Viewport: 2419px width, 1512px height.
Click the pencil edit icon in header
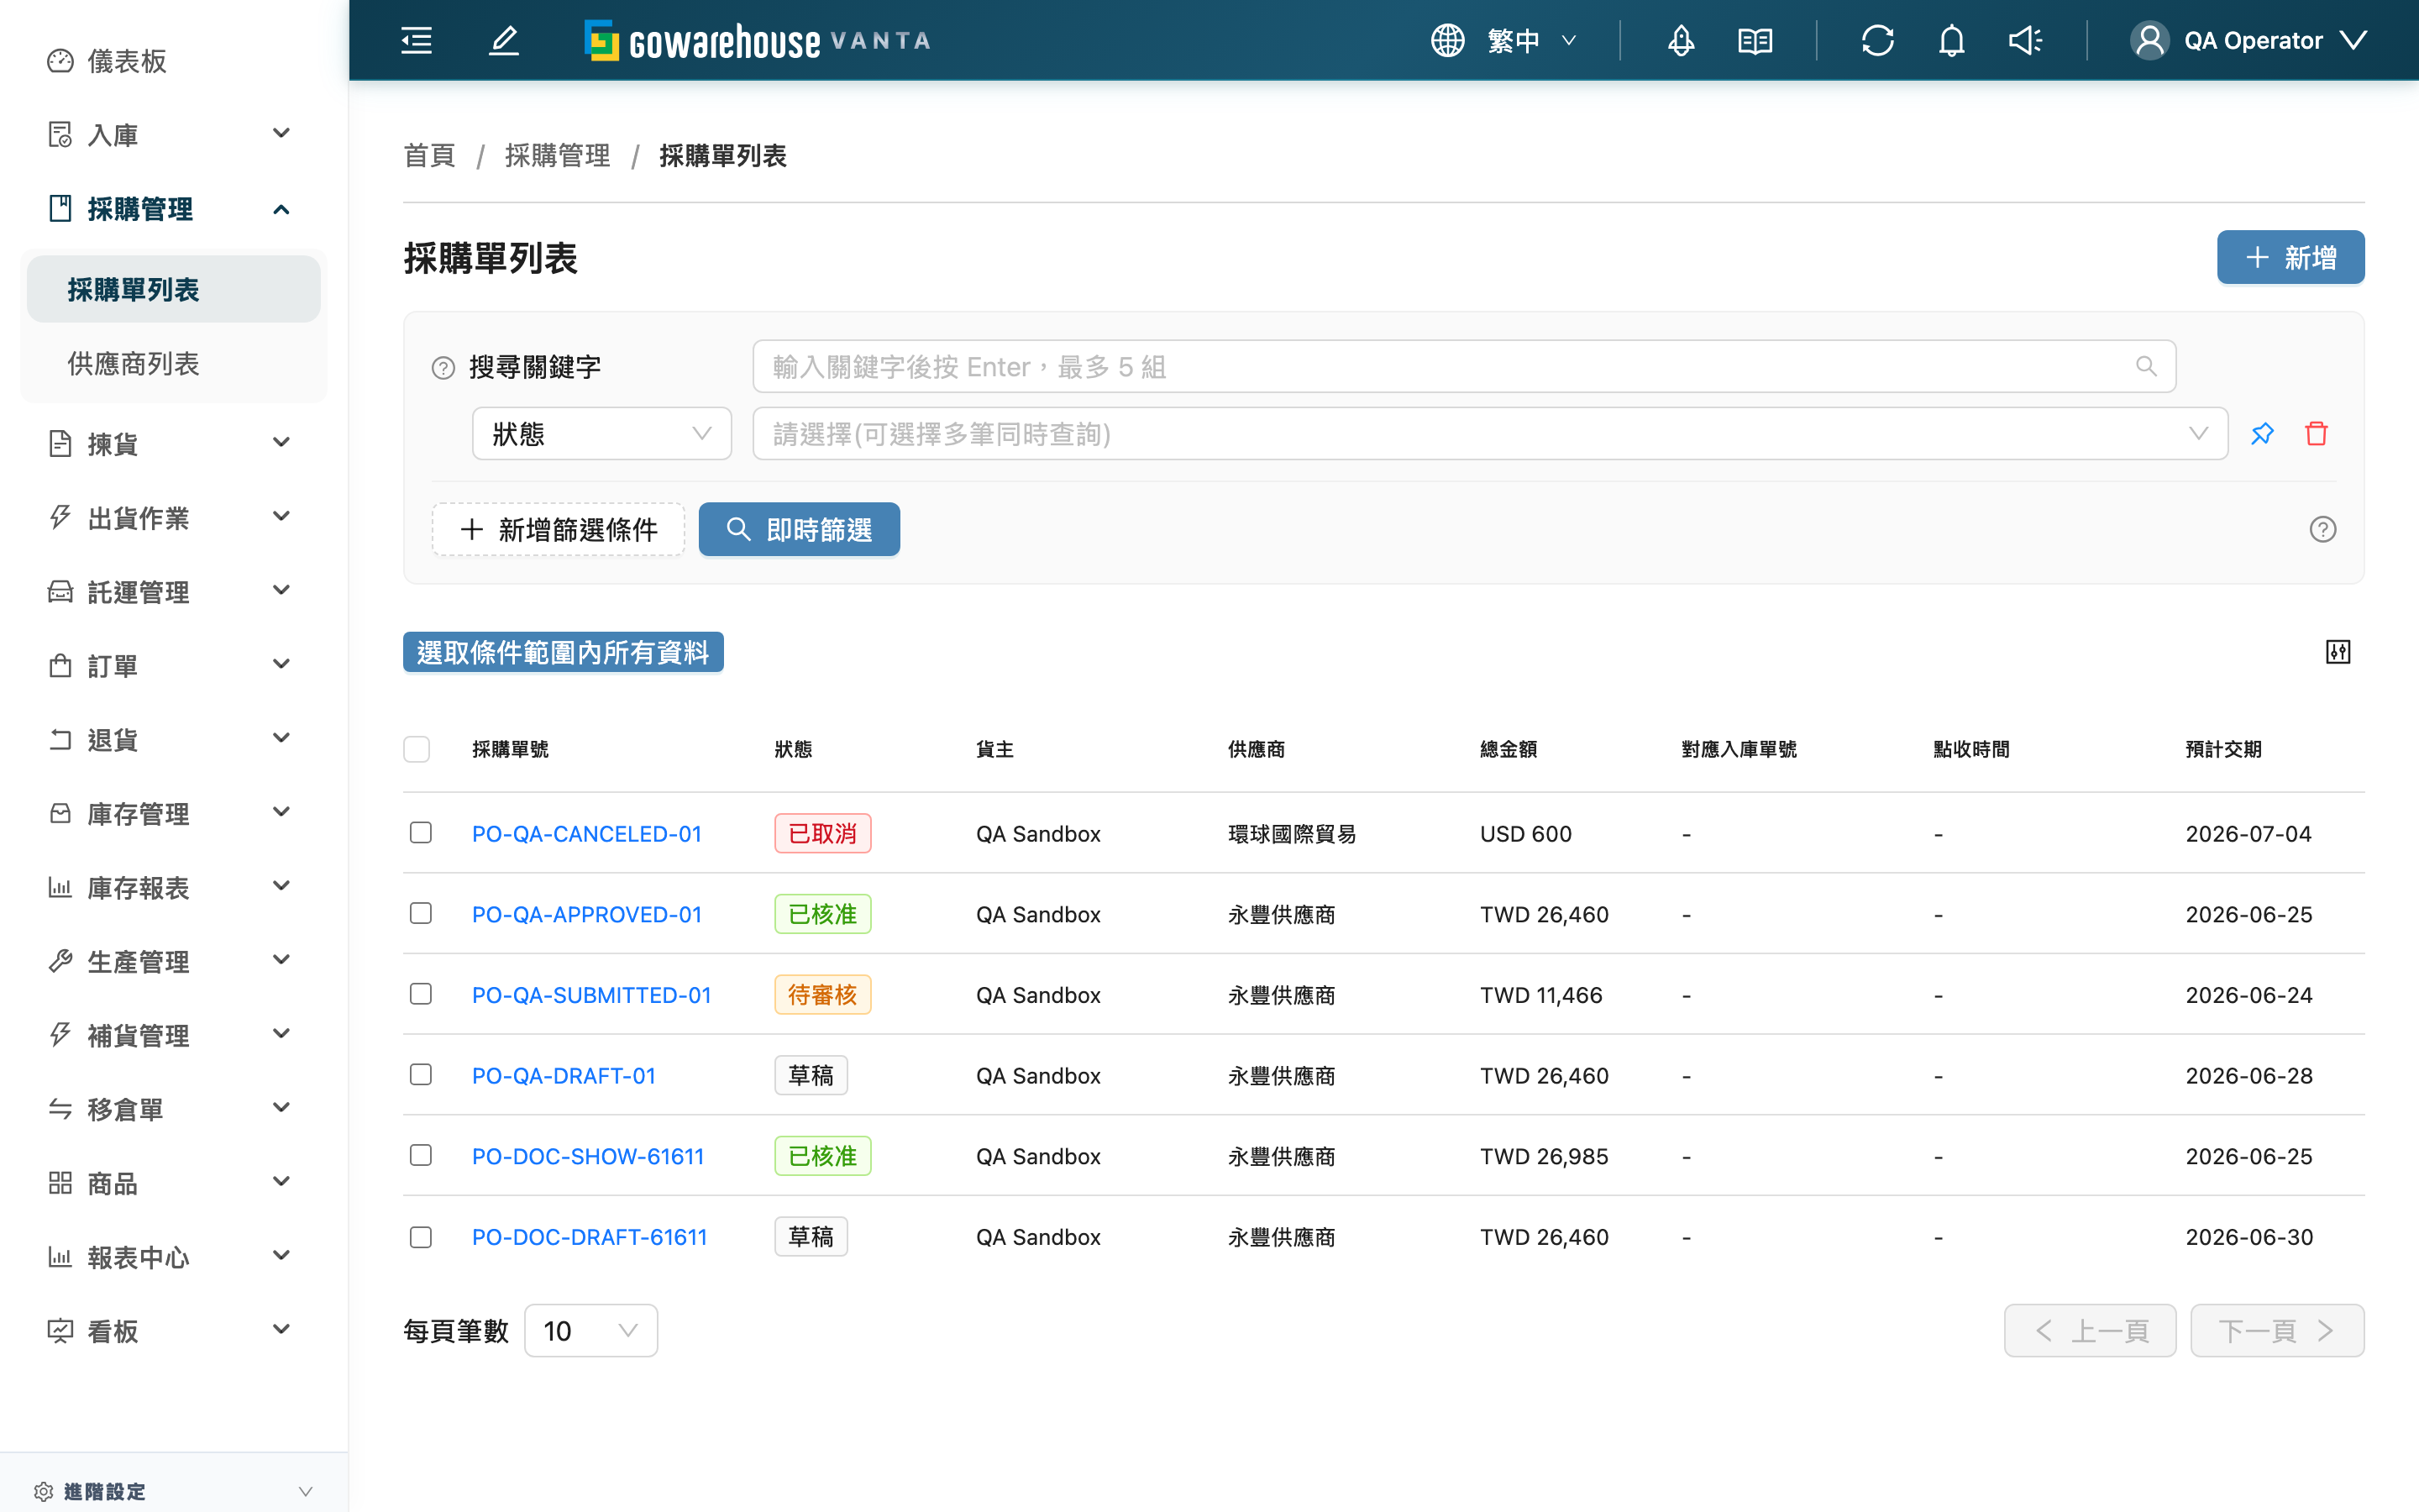click(x=504, y=40)
